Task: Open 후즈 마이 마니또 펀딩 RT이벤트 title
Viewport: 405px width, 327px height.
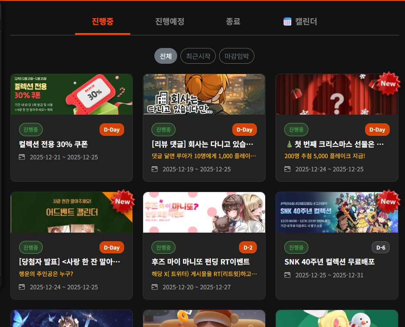Action: tap(201, 262)
